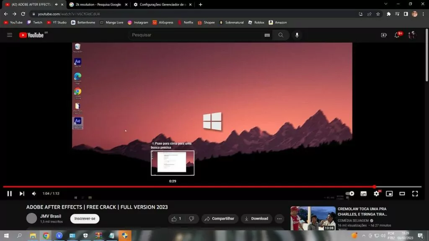Screen dimensions: 429x241
Task: Open the media controls icon in toolbar
Action: [397, 14]
